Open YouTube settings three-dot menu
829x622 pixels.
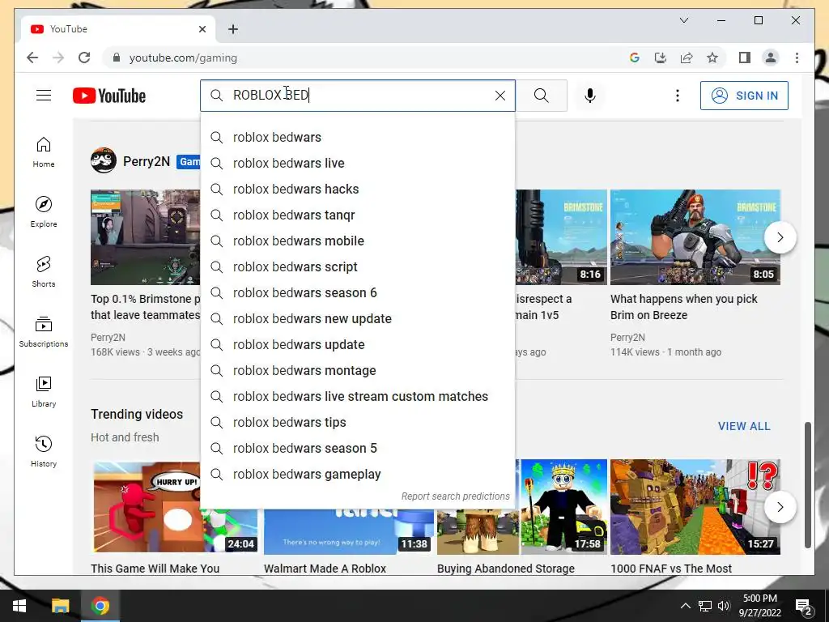[x=678, y=96]
